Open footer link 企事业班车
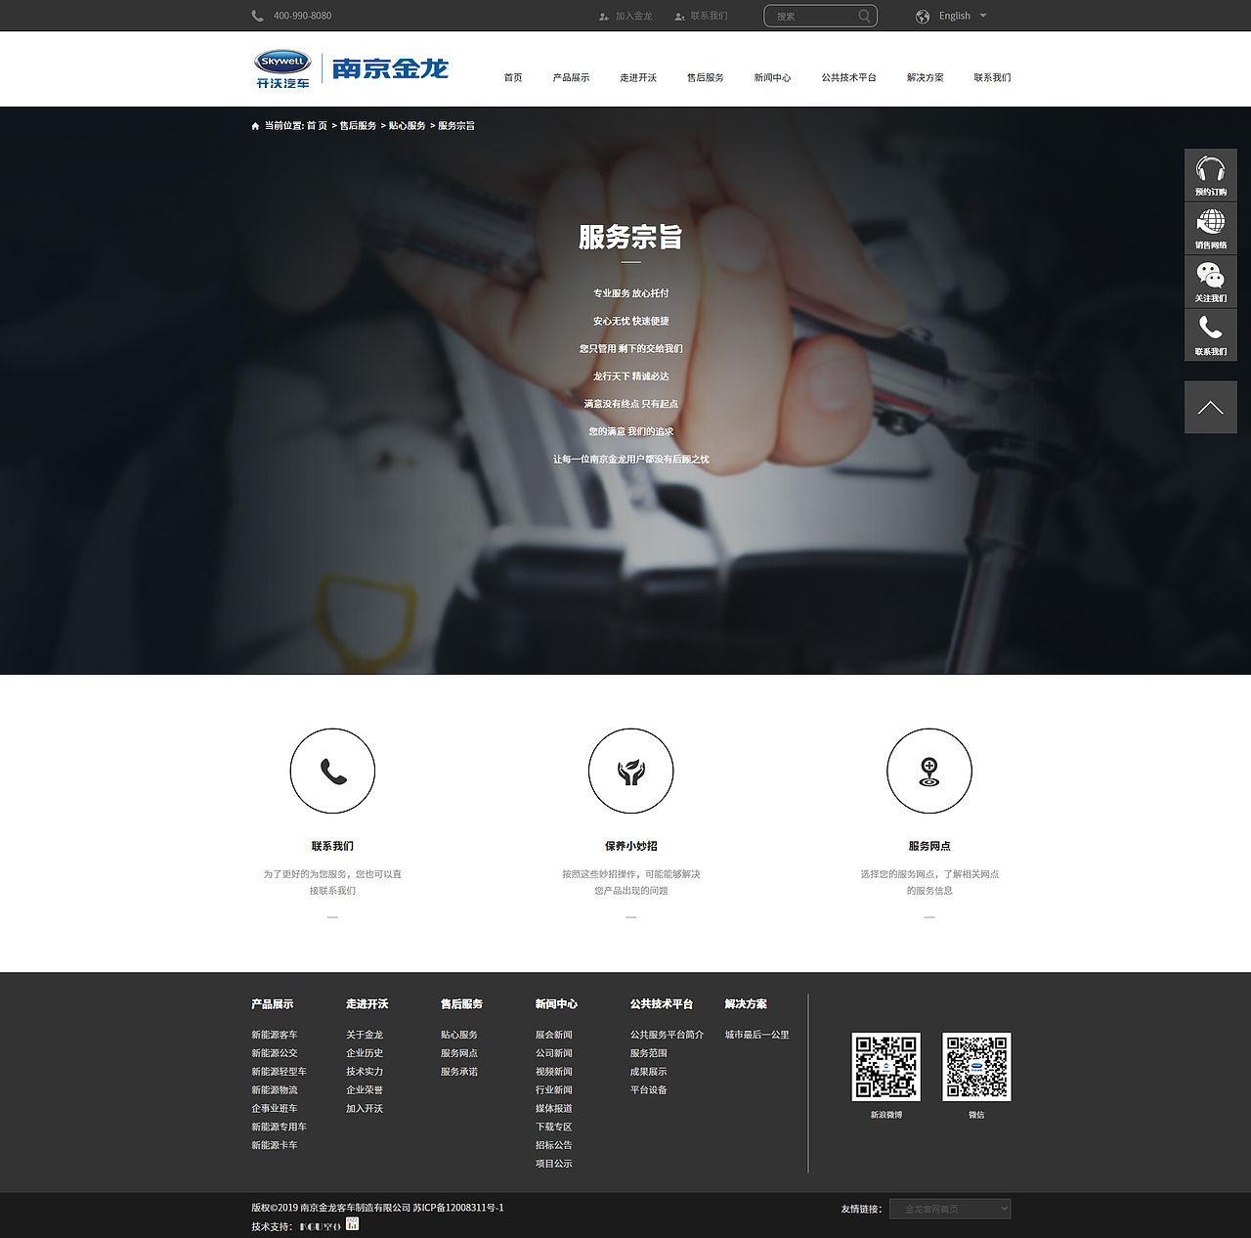Screen dimensions: 1251x1238 tap(275, 1109)
